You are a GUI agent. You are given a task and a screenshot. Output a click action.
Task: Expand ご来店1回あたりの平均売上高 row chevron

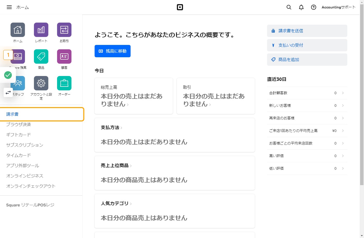343,131
